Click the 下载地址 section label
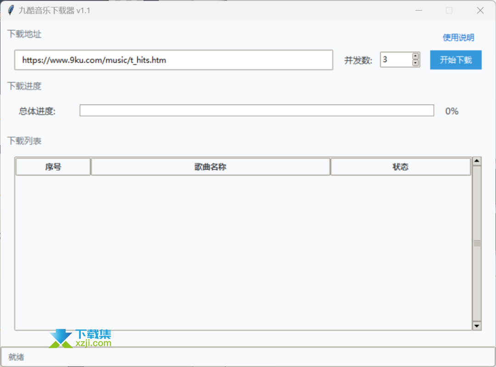The image size is (496, 367). [x=24, y=34]
